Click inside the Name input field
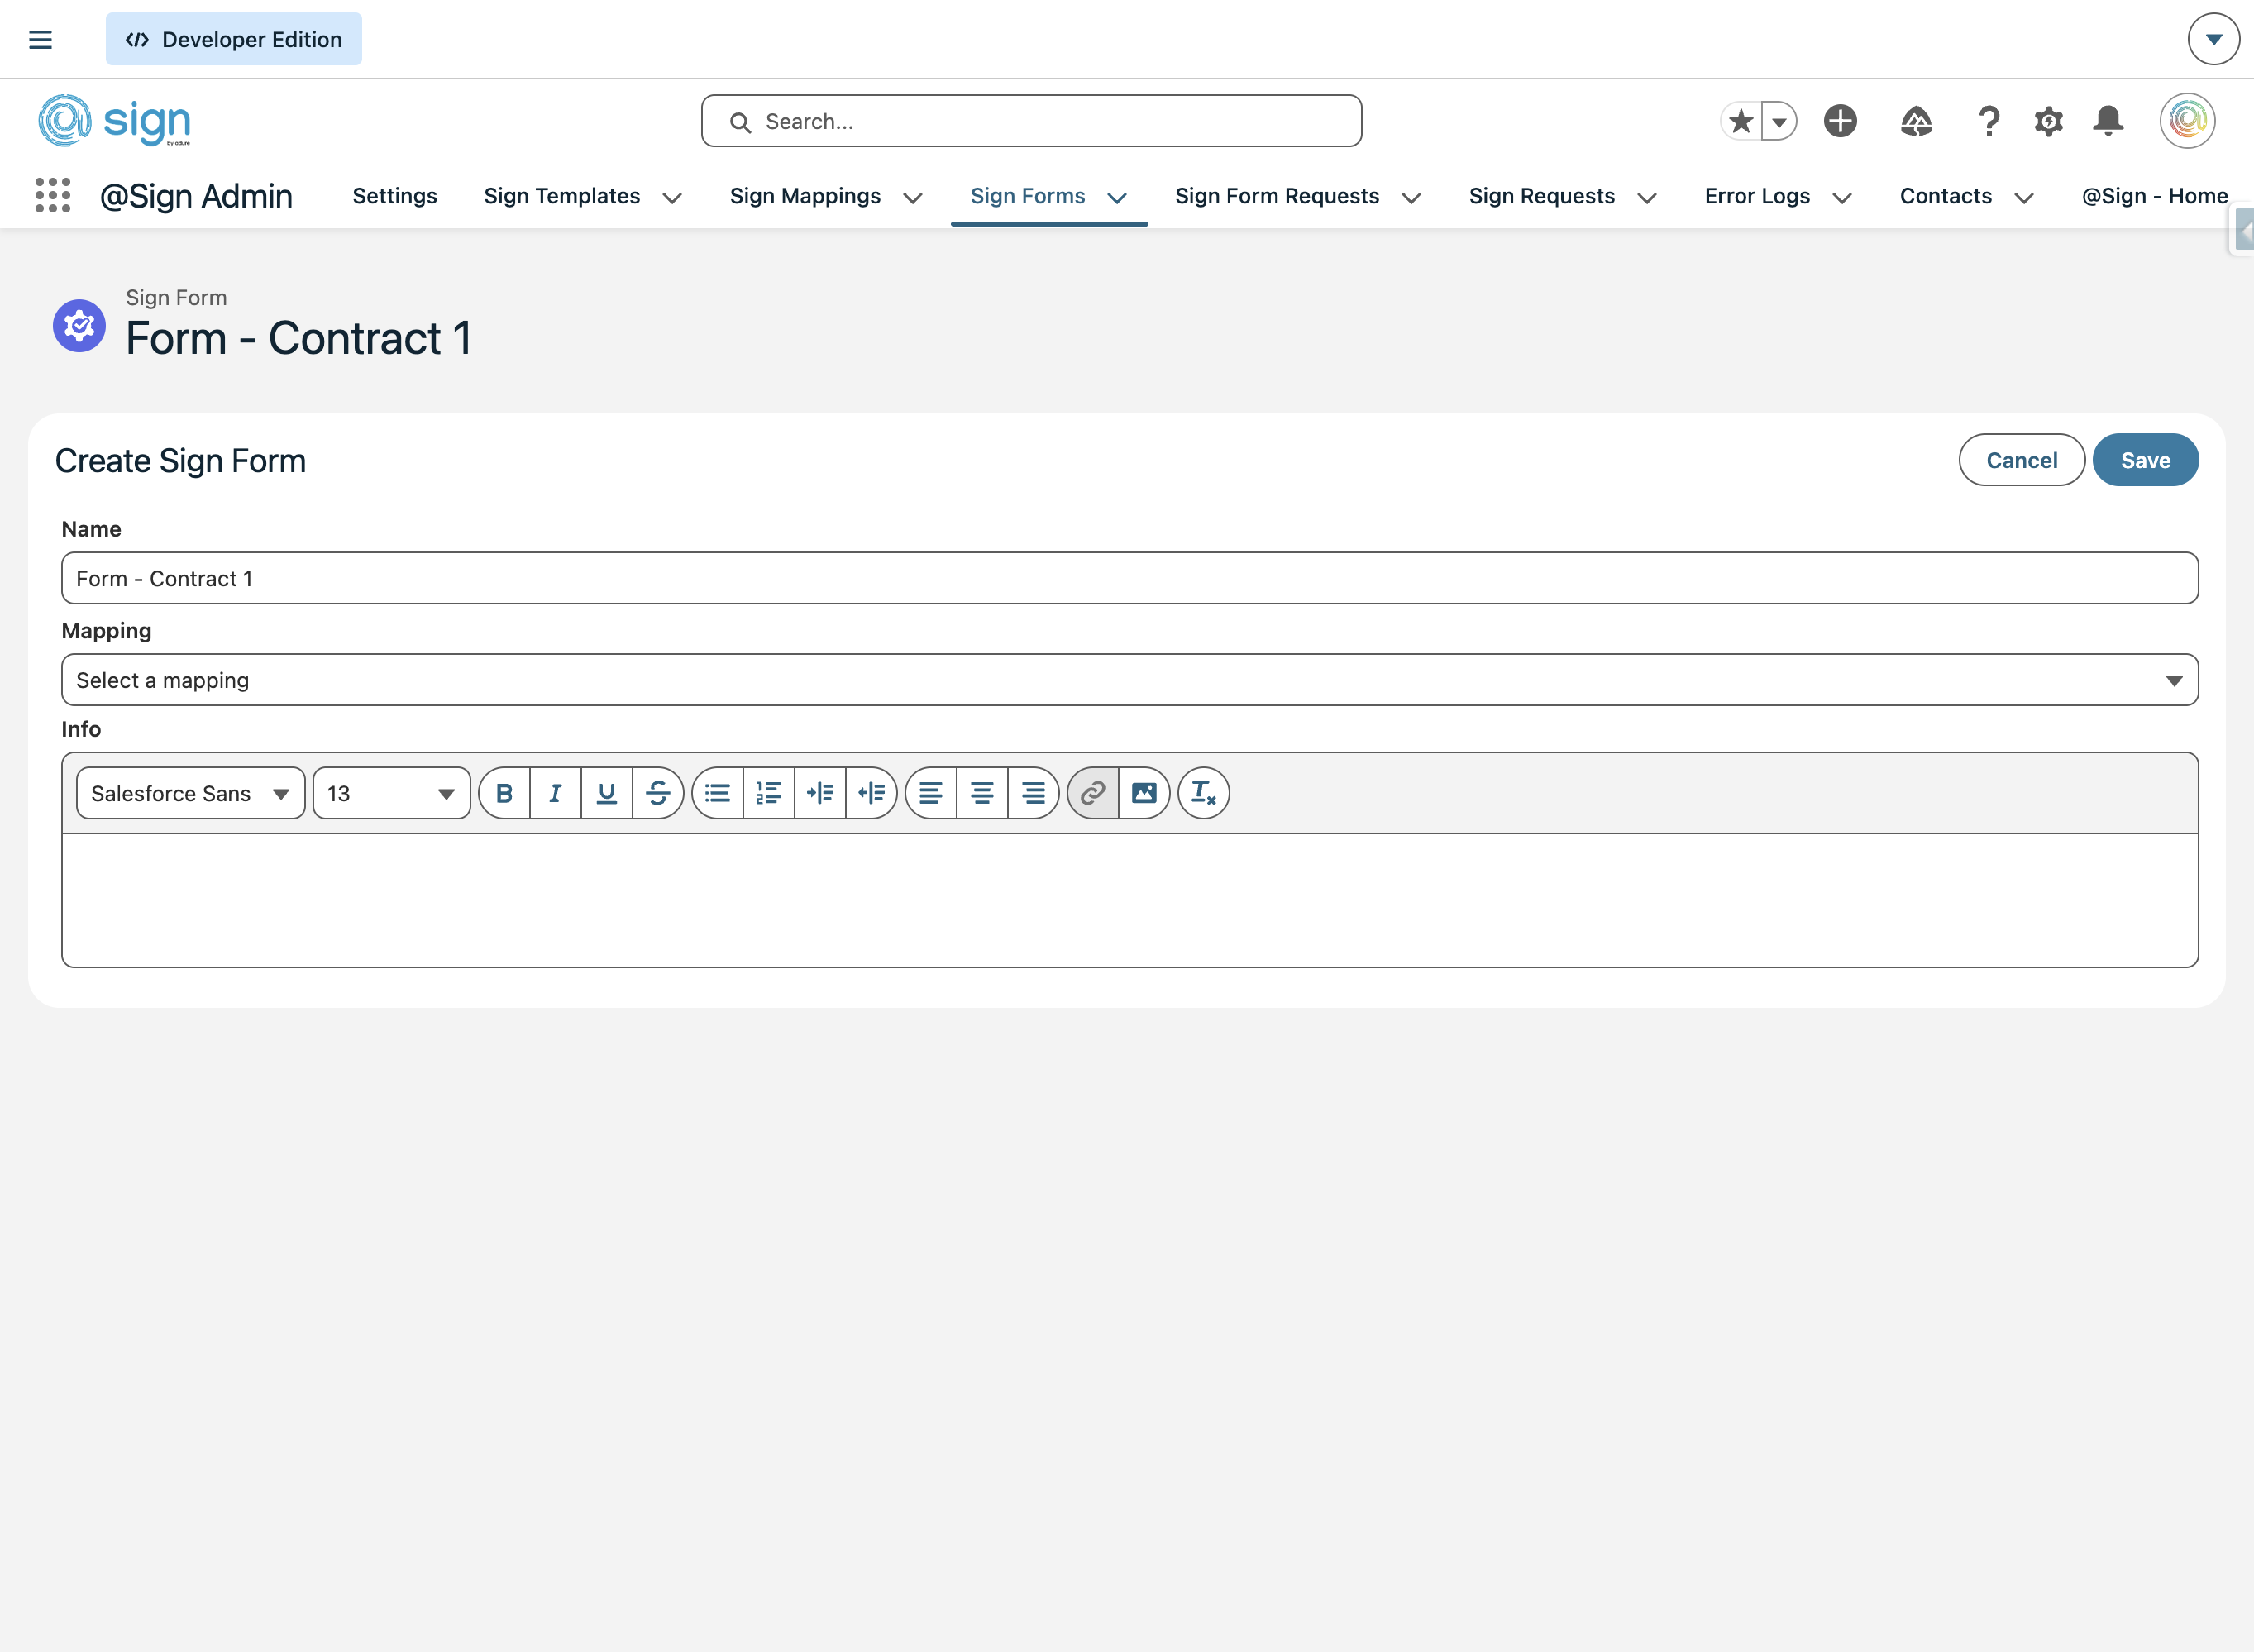Viewport: 2254px width, 1652px height. 1129,579
